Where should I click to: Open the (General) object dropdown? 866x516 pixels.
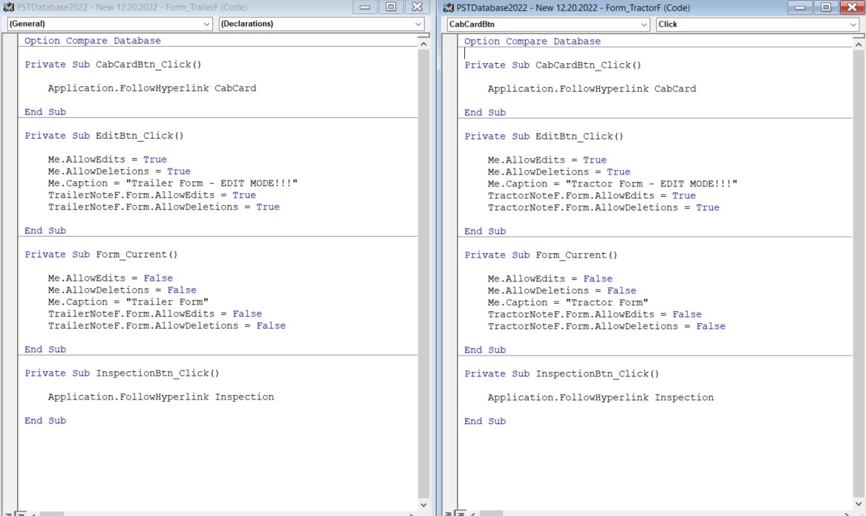tap(206, 25)
